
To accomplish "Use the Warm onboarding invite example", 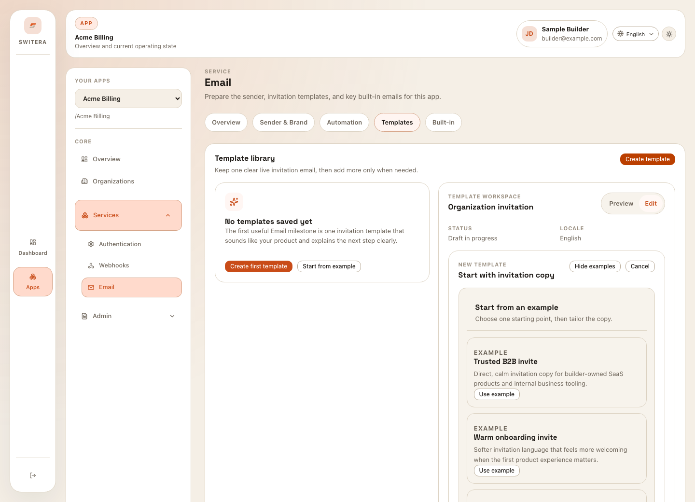I will pos(497,471).
